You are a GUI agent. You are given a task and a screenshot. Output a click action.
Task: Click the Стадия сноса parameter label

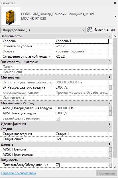pos(13,139)
